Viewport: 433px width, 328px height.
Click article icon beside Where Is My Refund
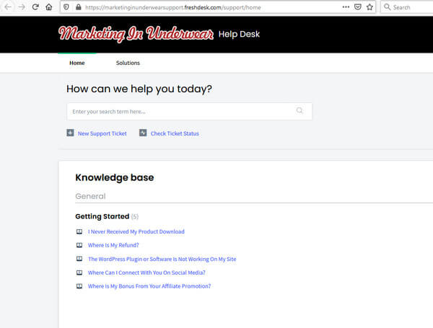point(79,245)
